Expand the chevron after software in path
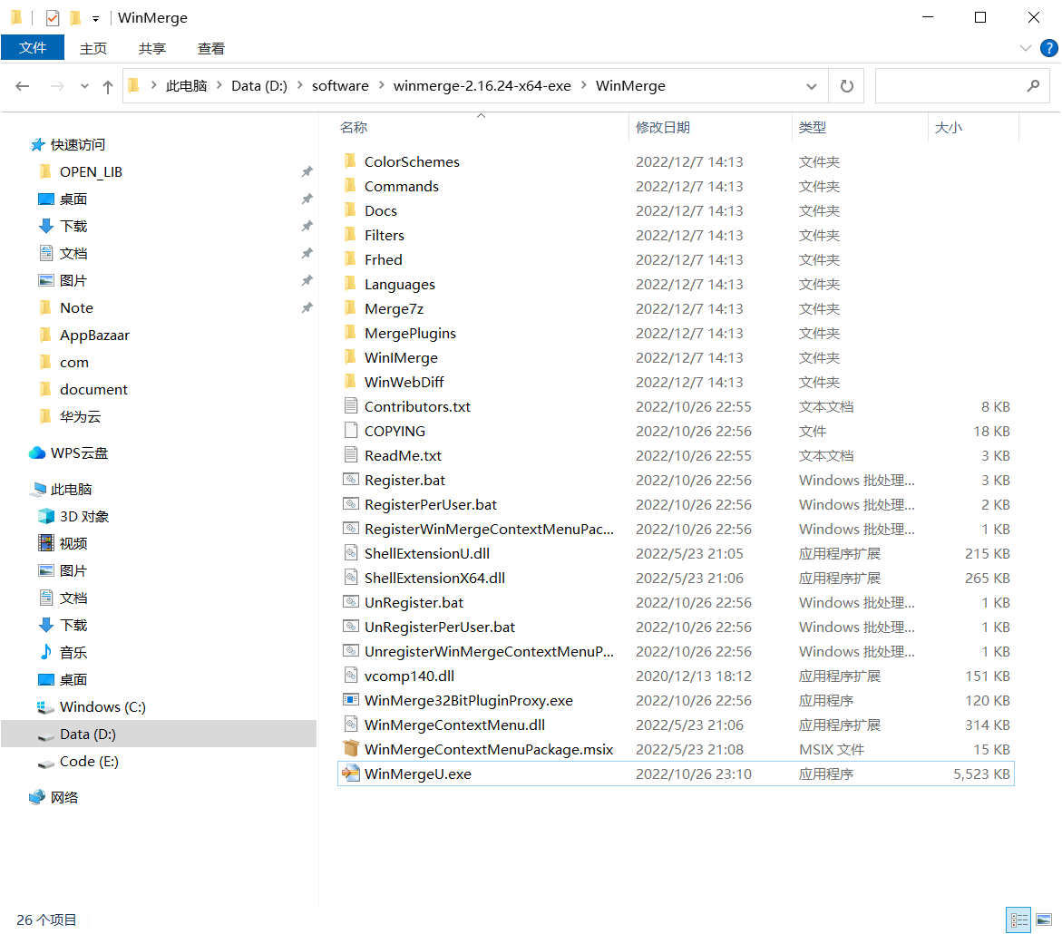Viewport: 1062px width, 934px height. (x=381, y=85)
